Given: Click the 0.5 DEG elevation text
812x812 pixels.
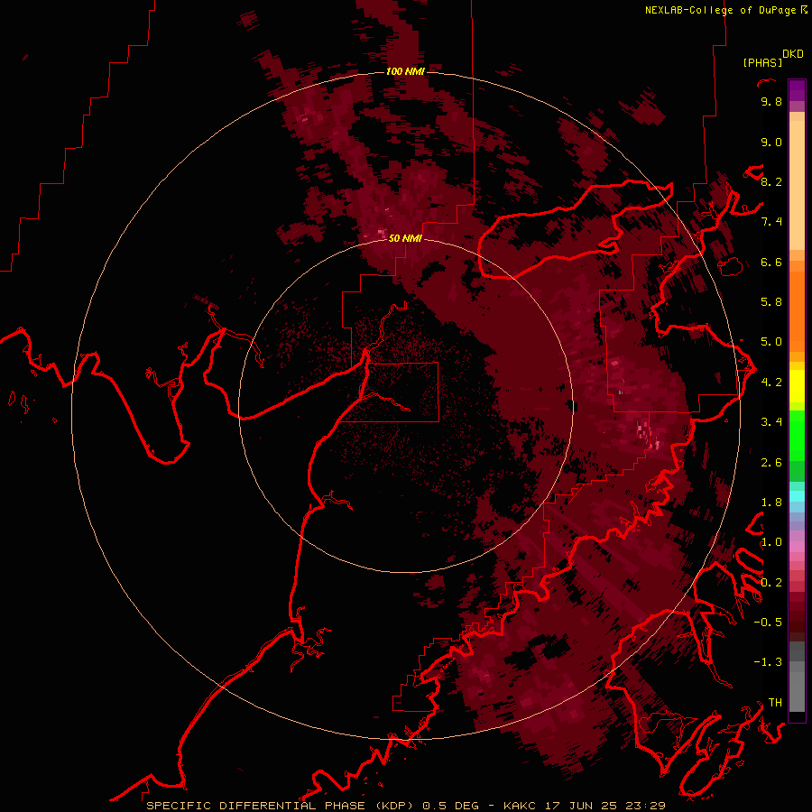Looking at the screenshot, I should click(453, 806).
